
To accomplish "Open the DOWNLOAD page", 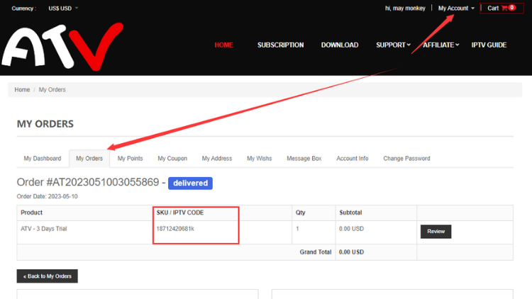I will pyautogui.click(x=340, y=45).
